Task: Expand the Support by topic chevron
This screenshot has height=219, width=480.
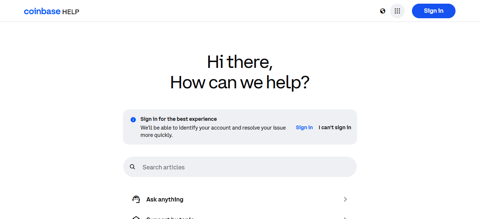Action: (x=345, y=218)
